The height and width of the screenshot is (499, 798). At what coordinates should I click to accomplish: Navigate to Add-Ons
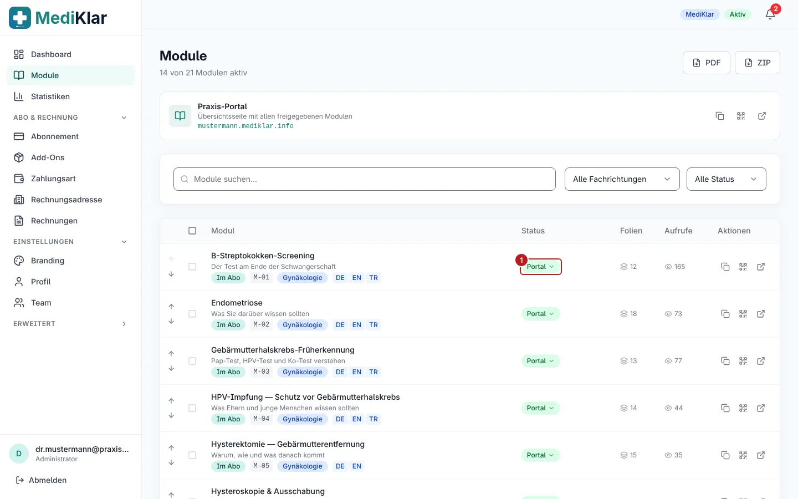(x=71, y=157)
